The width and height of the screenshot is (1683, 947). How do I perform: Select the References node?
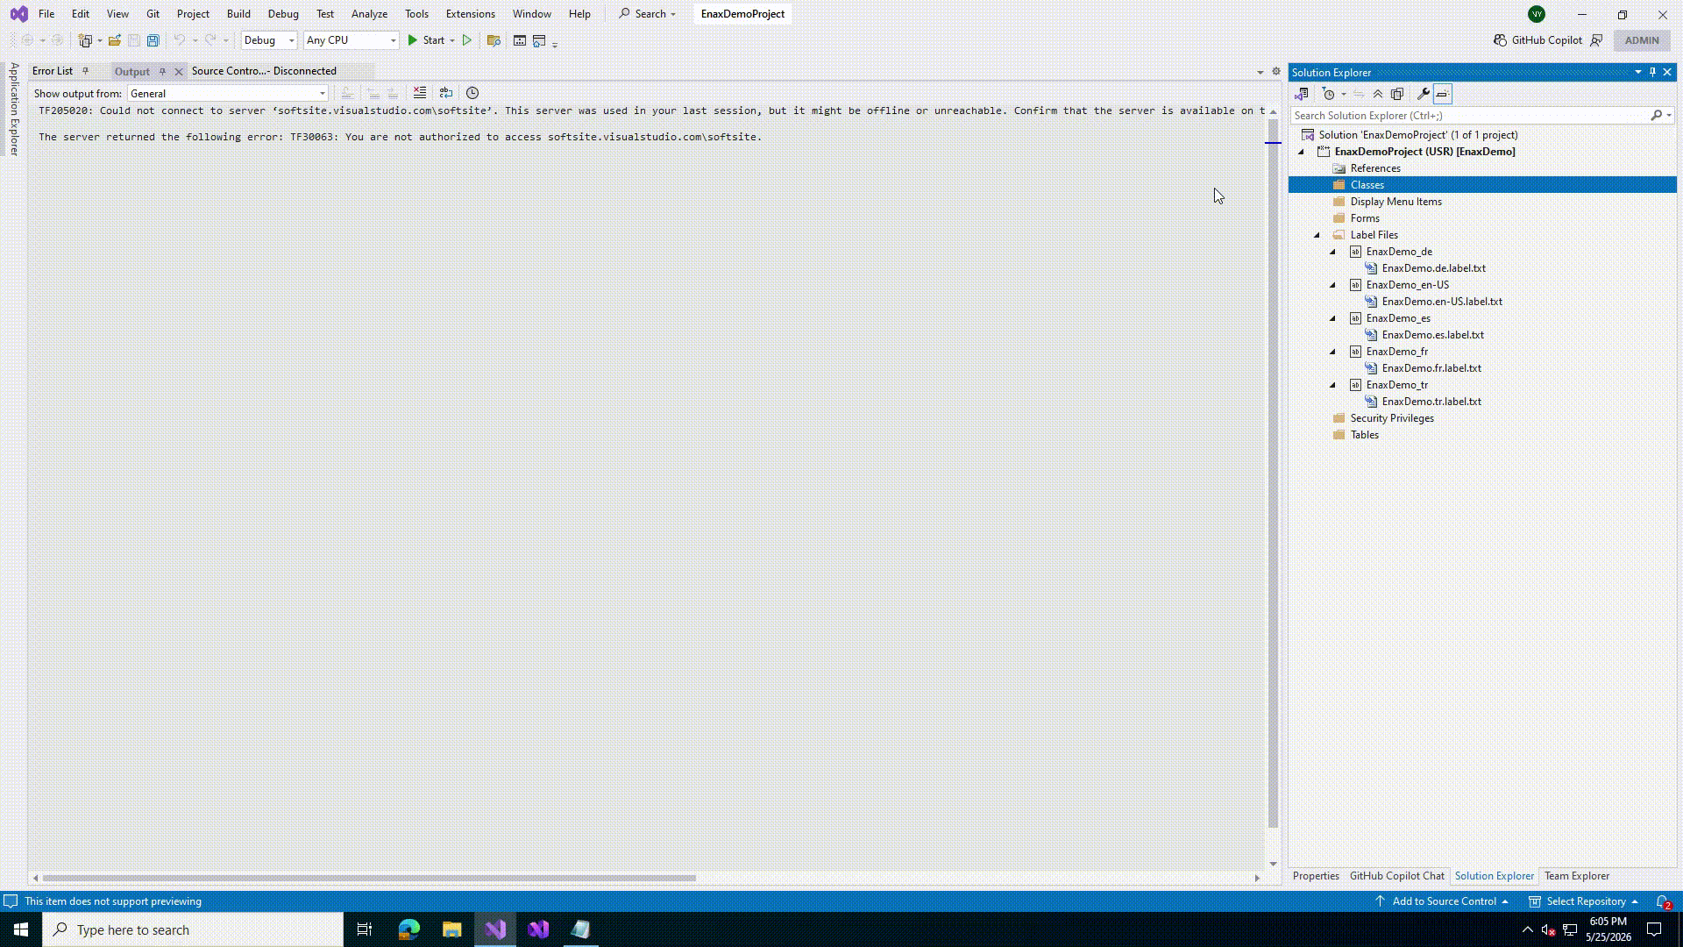(1374, 168)
